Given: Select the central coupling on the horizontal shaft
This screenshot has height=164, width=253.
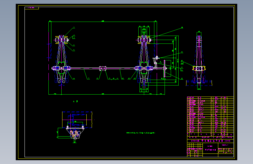Looking at the screenshot, I should (103, 68).
